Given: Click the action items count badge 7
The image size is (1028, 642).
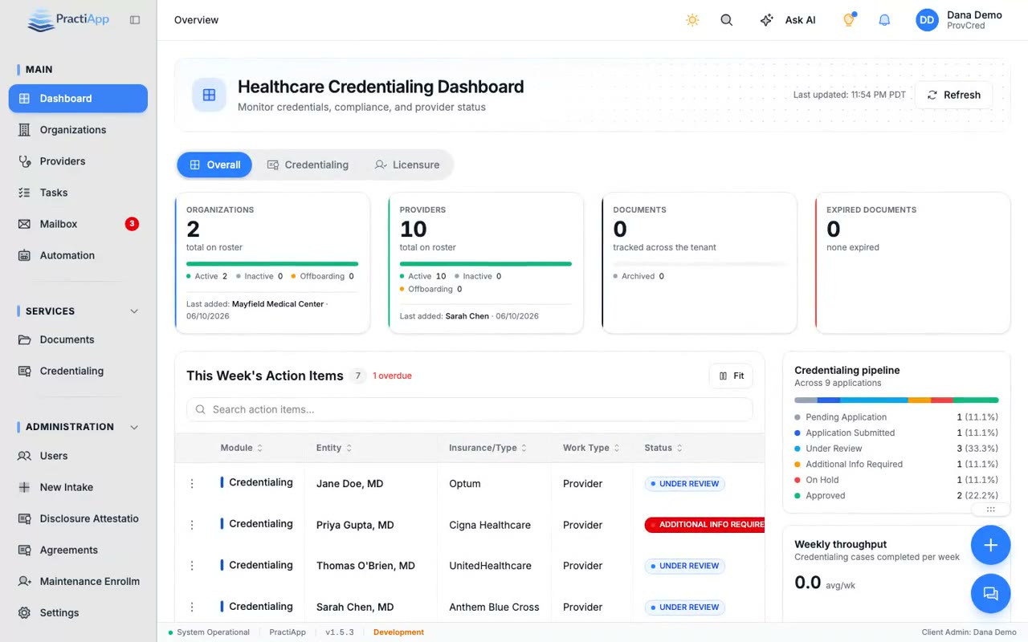Looking at the screenshot, I should click(x=358, y=376).
